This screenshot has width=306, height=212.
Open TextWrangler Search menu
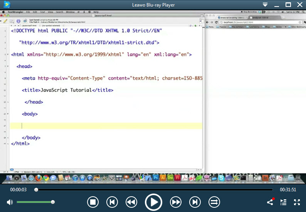point(59,12)
